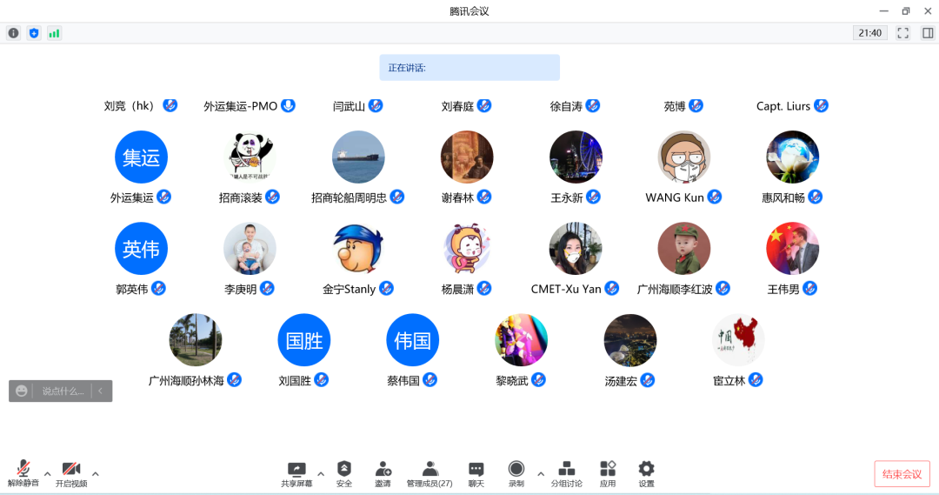Open 管理成员(27) member list
This screenshot has height=495, width=939.
point(430,473)
